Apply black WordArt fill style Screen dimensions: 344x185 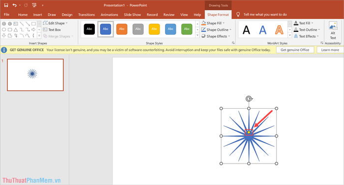[x=246, y=30]
